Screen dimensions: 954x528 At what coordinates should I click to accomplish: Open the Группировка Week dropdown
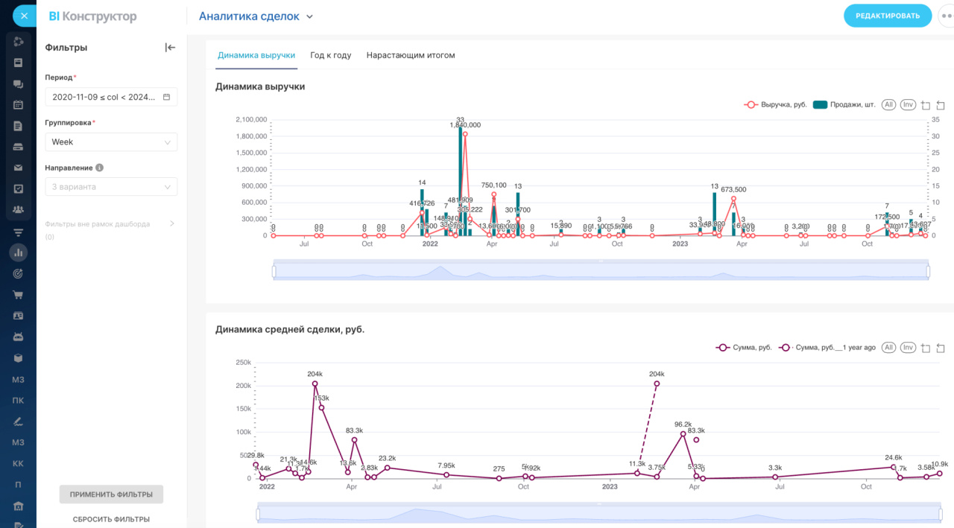click(111, 142)
